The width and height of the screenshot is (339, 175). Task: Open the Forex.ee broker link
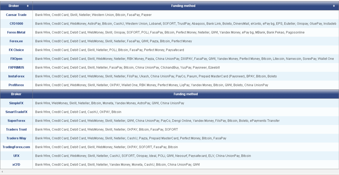(x=16, y=41)
